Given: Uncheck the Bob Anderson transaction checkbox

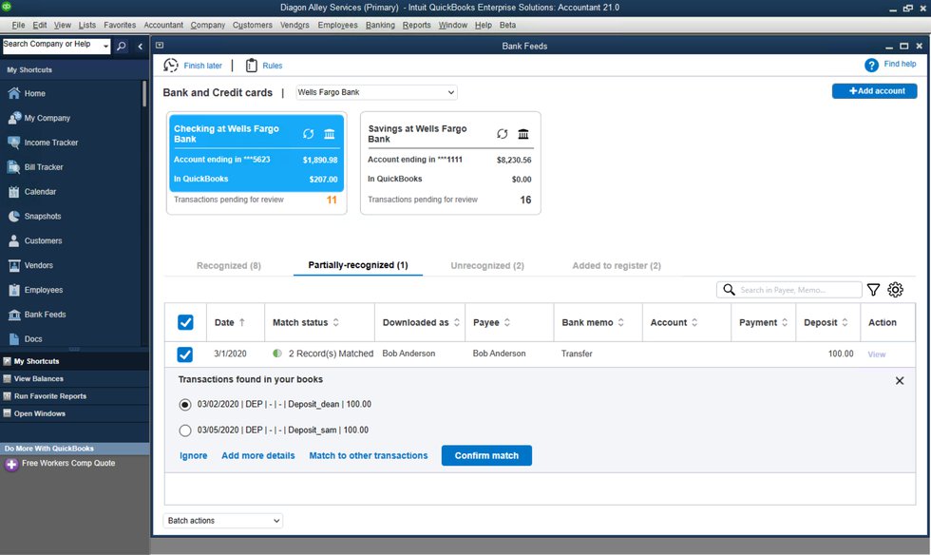Looking at the screenshot, I should point(185,354).
